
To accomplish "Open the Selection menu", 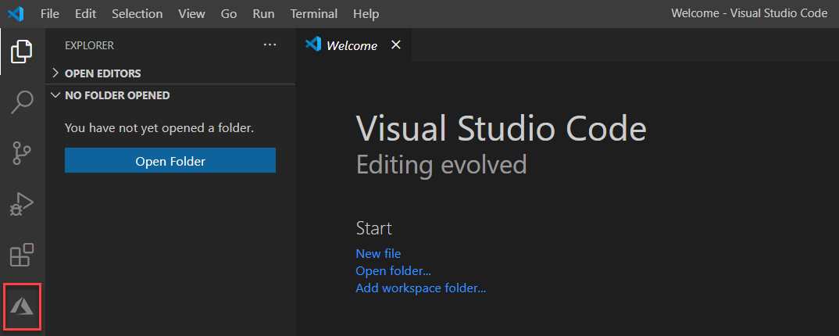I will pos(137,14).
